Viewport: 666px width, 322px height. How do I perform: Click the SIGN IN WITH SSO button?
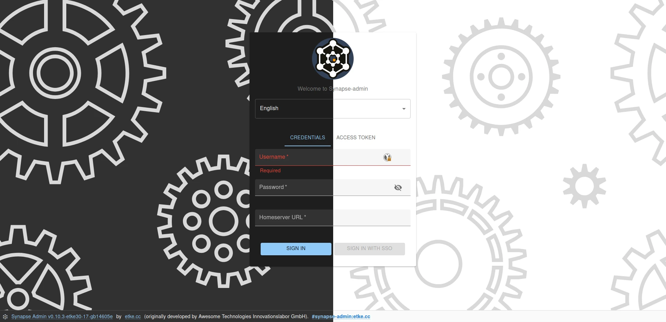(369, 249)
